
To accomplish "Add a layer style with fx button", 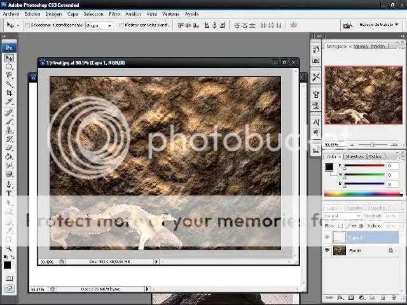I will coord(340,297).
